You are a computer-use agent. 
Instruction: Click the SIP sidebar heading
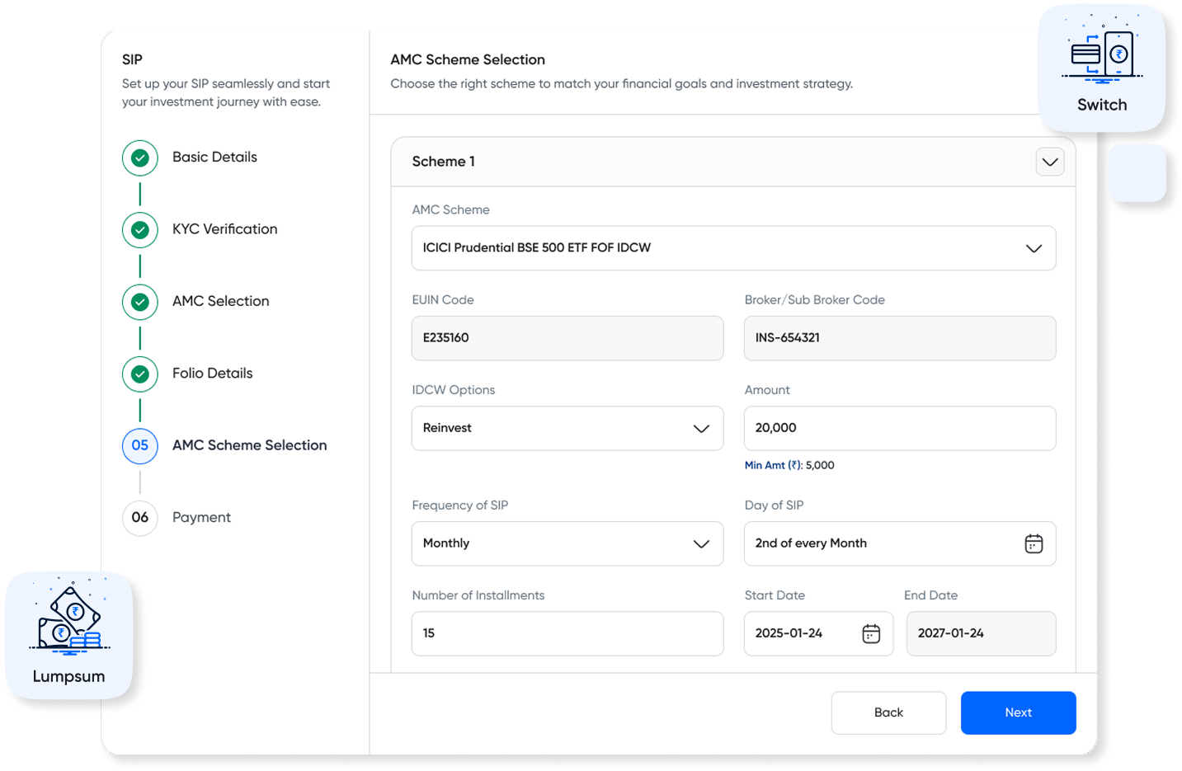click(x=132, y=59)
